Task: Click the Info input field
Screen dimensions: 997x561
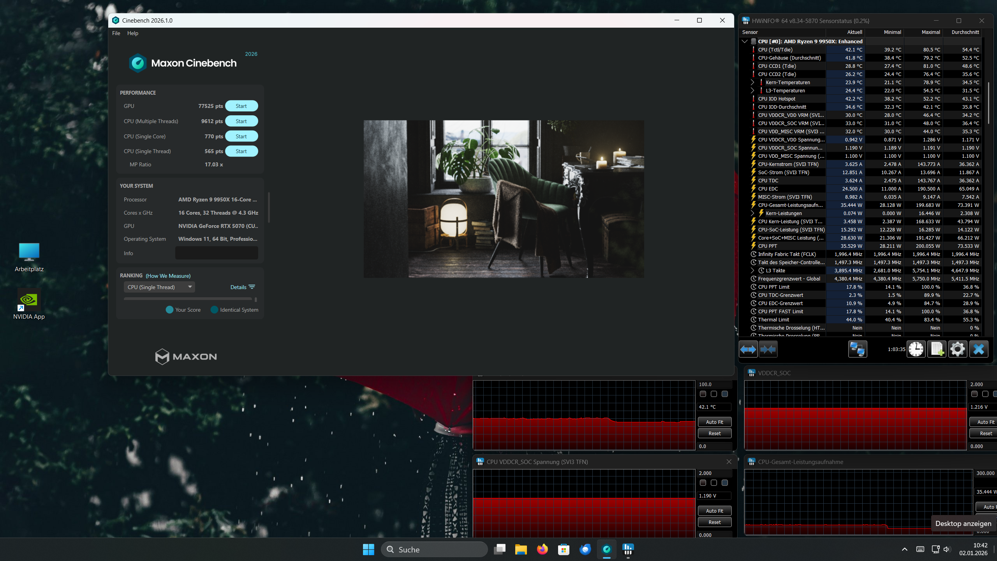Action: (x=217, y=253)
